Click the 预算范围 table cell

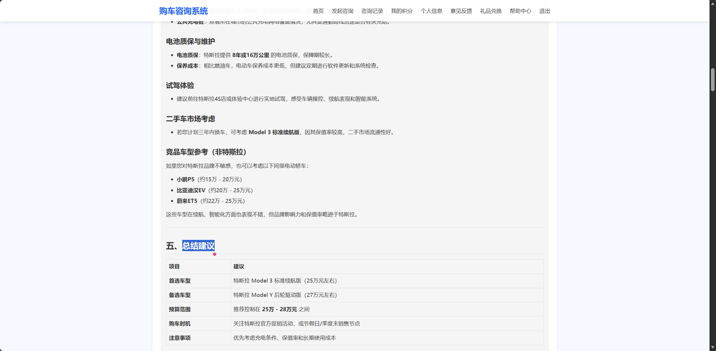click(198, 310)
